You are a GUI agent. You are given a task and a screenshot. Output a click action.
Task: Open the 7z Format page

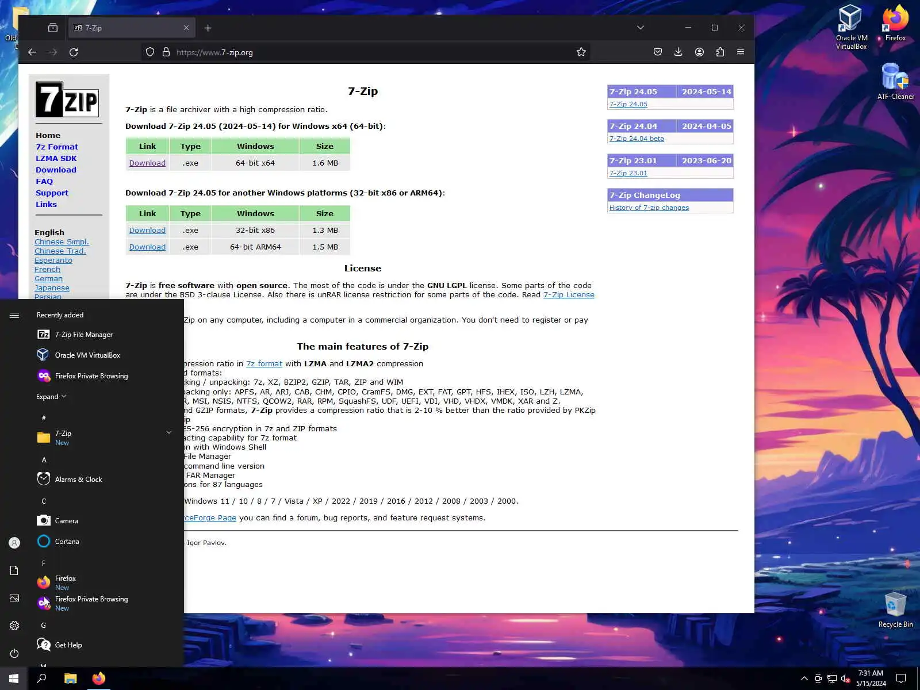point(57,147)
